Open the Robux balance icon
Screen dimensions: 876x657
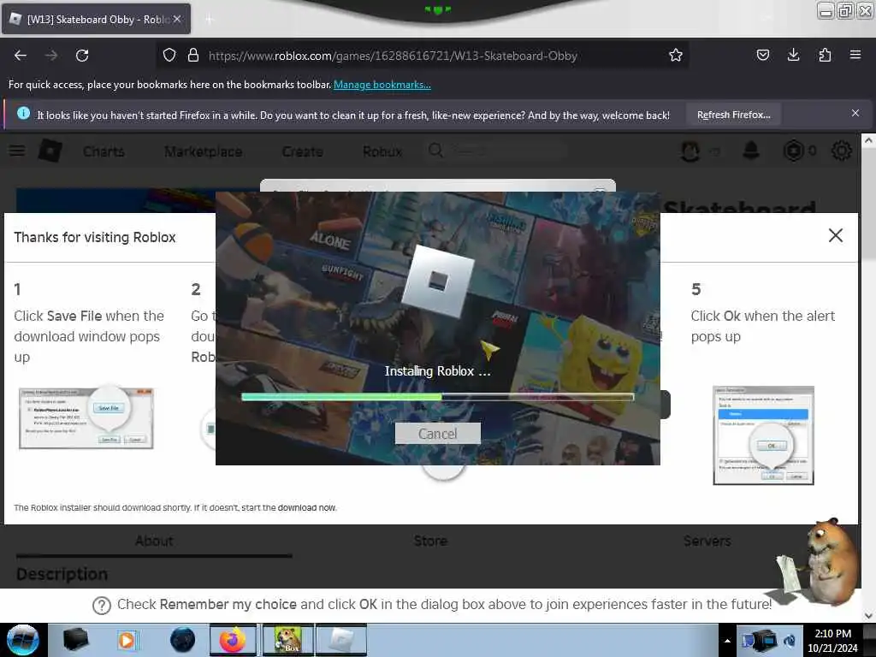[x=793, y=151]
